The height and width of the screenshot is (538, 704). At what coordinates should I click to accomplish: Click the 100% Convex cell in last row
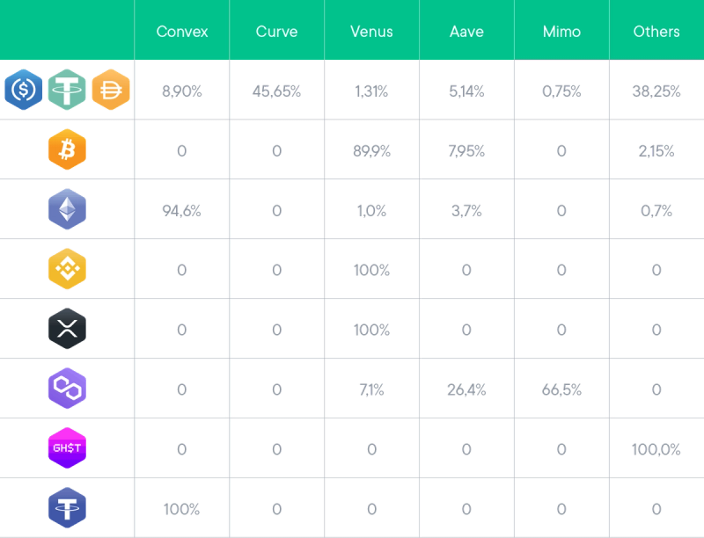click(x=182, y=509)
